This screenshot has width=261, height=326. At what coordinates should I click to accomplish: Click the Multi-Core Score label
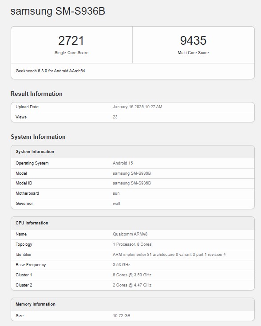point(193,53)
